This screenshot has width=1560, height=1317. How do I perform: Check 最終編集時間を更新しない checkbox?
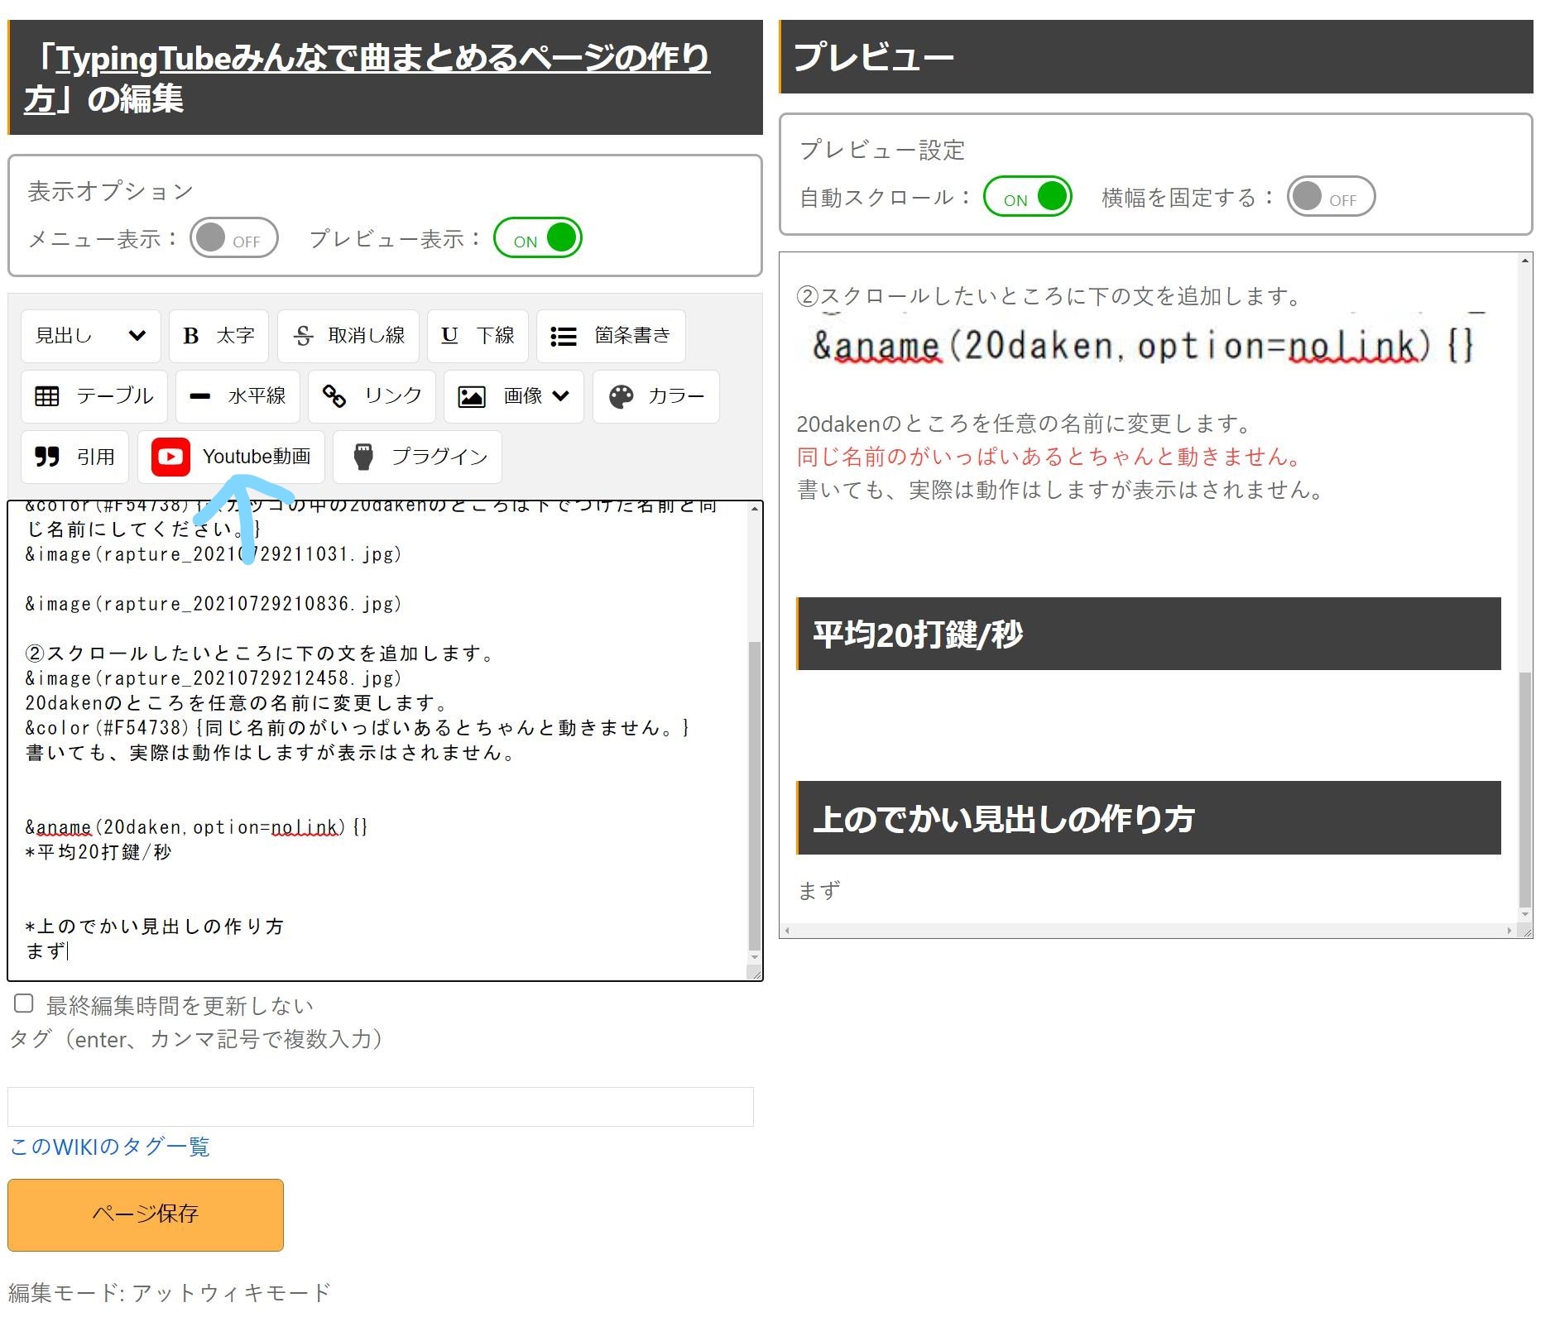tap(24, 1004)
